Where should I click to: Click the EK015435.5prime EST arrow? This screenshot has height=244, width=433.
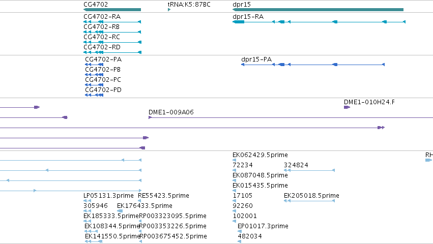click(235, 191)
